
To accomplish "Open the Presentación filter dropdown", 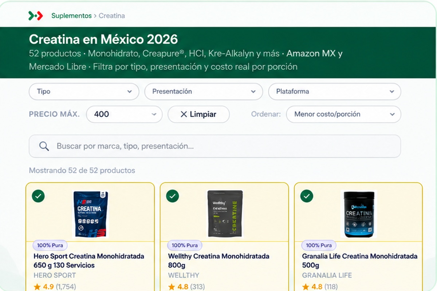I will 204,92.
